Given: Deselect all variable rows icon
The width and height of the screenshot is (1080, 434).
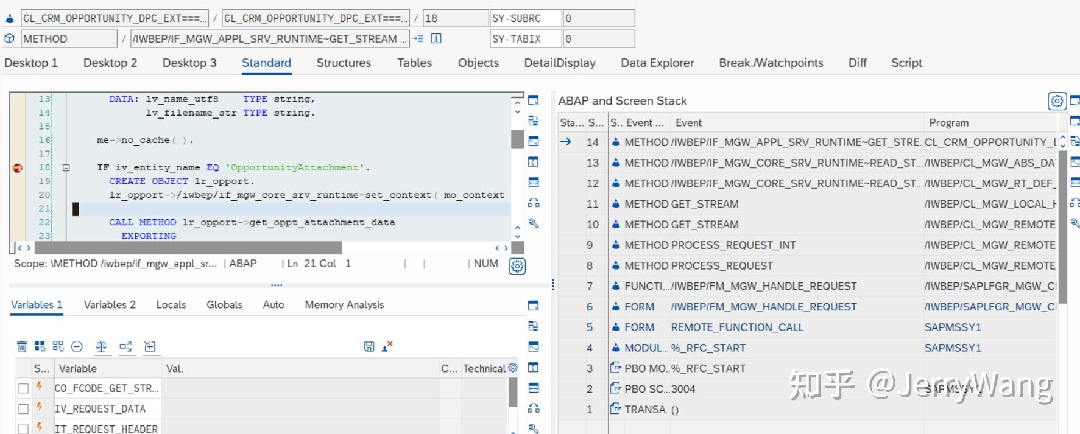Looking at the screenshot, I should (58, 346).
